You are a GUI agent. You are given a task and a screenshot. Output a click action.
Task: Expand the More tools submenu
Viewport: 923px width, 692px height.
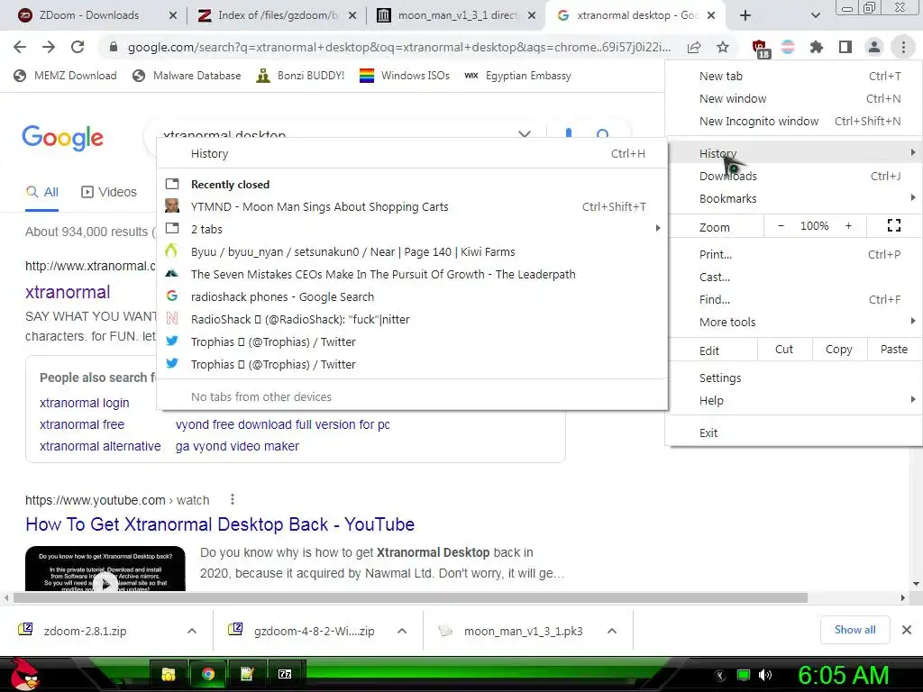tap(793, 322)
